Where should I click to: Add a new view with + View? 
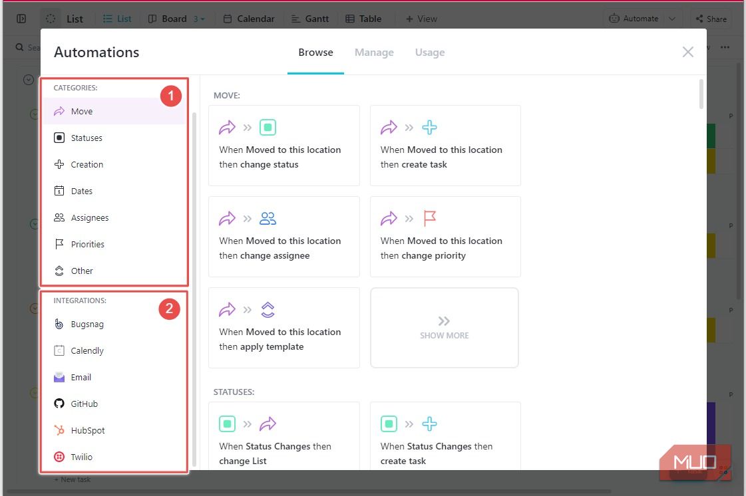(x=421, y=19)
